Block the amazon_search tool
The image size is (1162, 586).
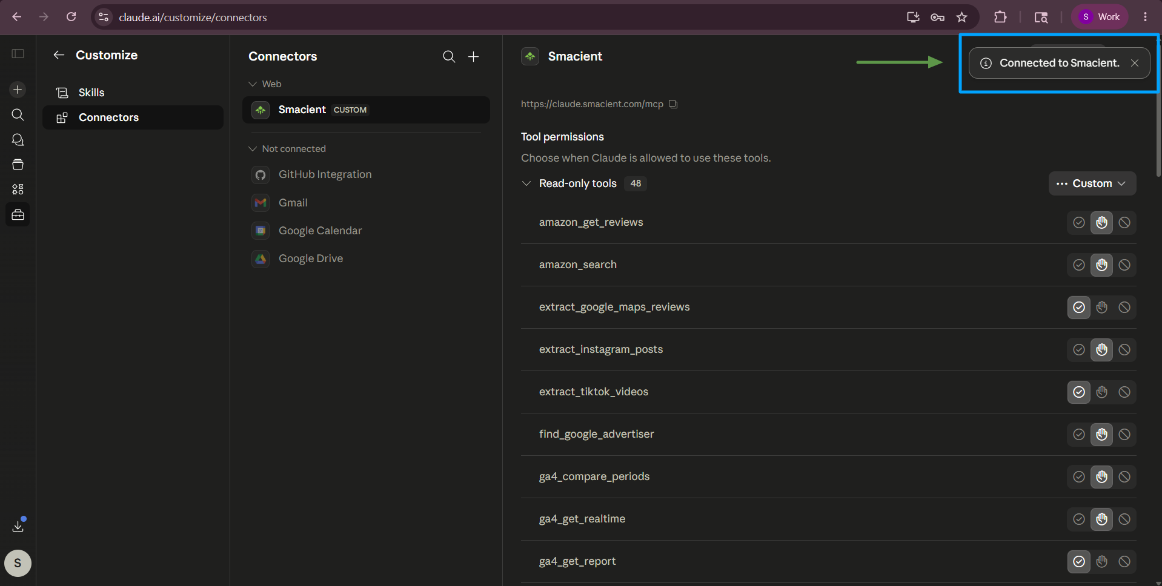click(1124, 265)
